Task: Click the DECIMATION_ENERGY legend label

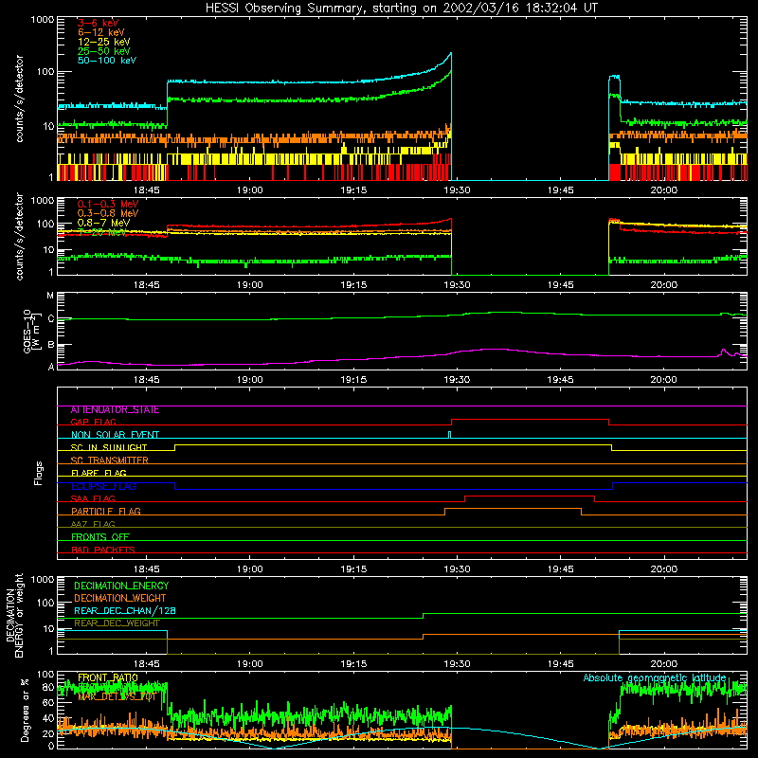Action: coord(121,586)
